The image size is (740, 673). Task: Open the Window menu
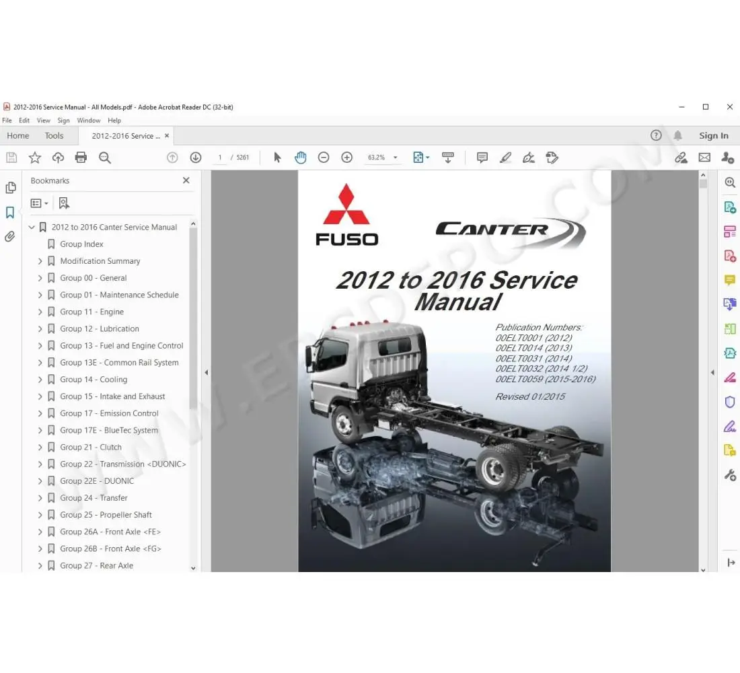(89, 120)
